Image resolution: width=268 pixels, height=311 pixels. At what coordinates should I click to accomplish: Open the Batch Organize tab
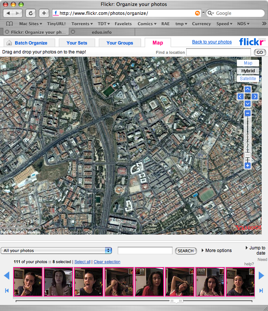30,43
